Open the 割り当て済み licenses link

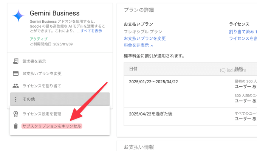tap(243, 32)
